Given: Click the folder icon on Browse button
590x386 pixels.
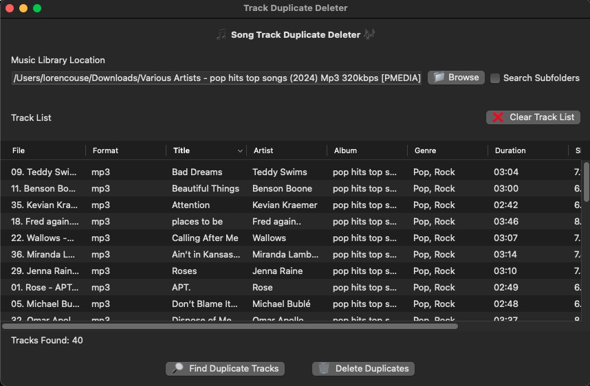Looking at the screenshot, I should click(x=439, y=78).
